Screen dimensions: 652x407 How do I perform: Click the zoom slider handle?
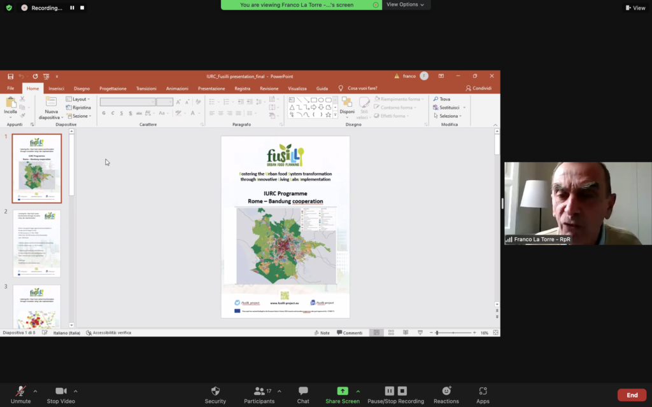(437, 333)
